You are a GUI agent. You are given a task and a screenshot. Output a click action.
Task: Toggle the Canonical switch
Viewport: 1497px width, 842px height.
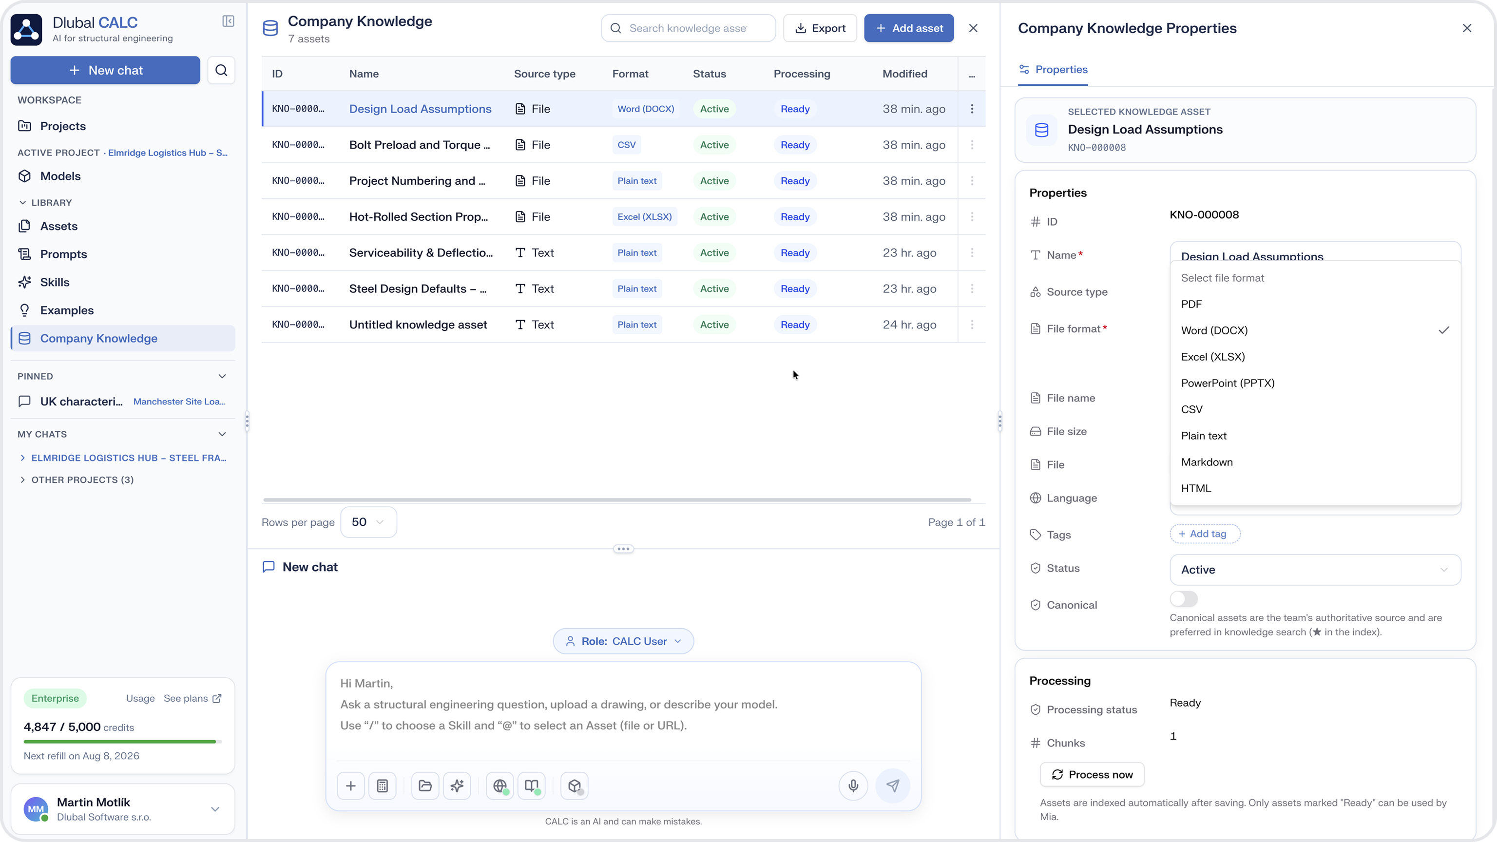pos(1184,598)
